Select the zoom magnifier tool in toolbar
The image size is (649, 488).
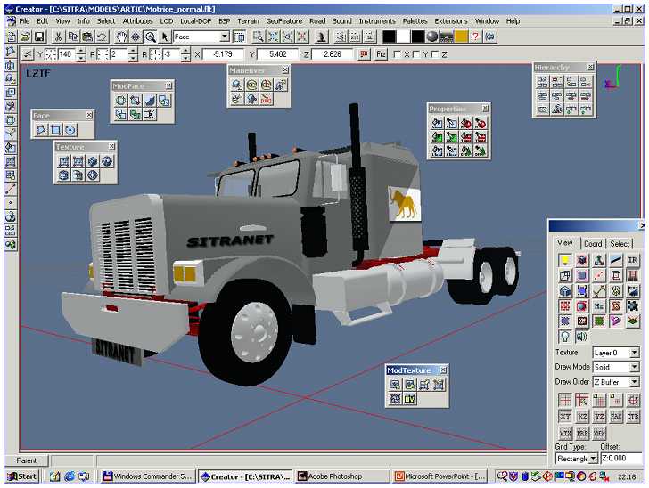(151, 37)
